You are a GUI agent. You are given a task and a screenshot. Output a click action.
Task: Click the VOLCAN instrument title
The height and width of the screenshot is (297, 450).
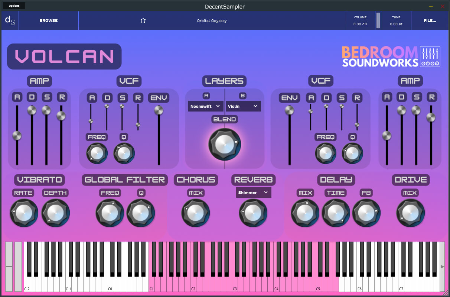[64, 57]
